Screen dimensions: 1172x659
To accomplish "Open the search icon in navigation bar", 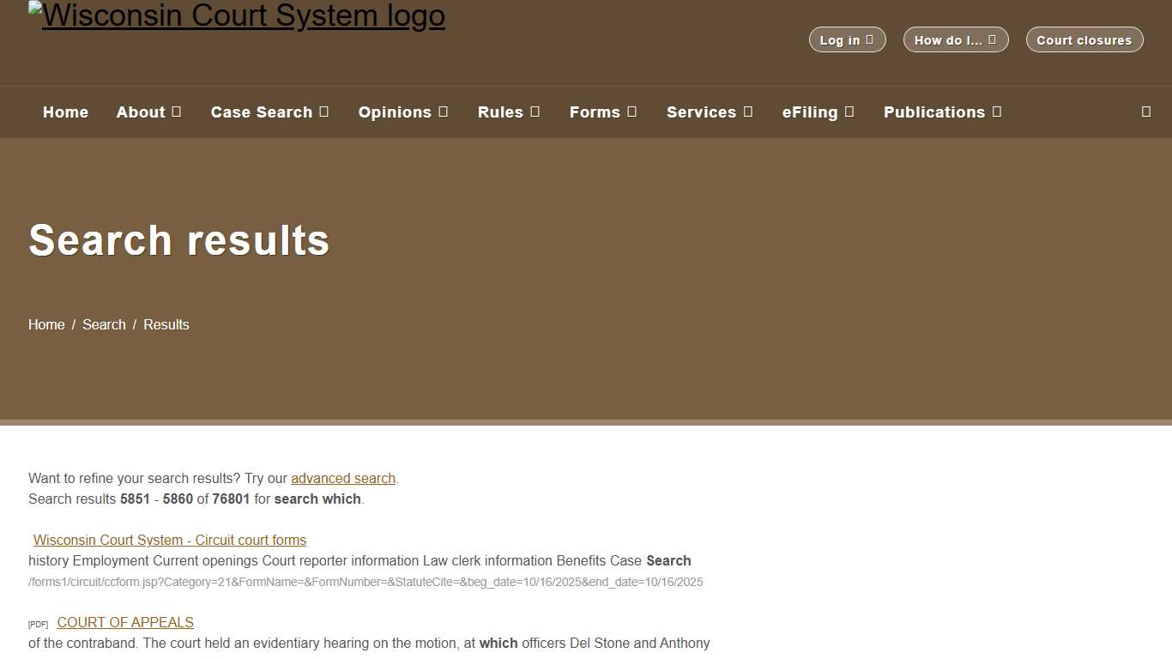I will (x=1145, y=112).
